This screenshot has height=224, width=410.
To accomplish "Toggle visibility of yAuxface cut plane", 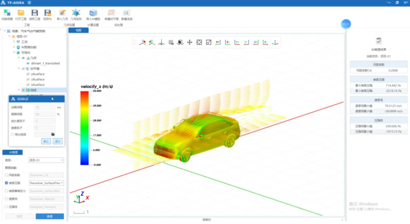I will tap(28, 74).
